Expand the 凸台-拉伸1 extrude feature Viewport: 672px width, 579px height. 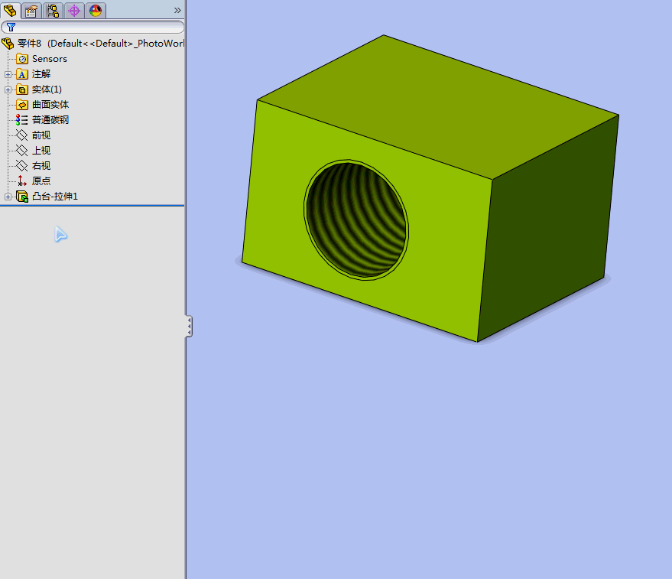coord(8,197)
